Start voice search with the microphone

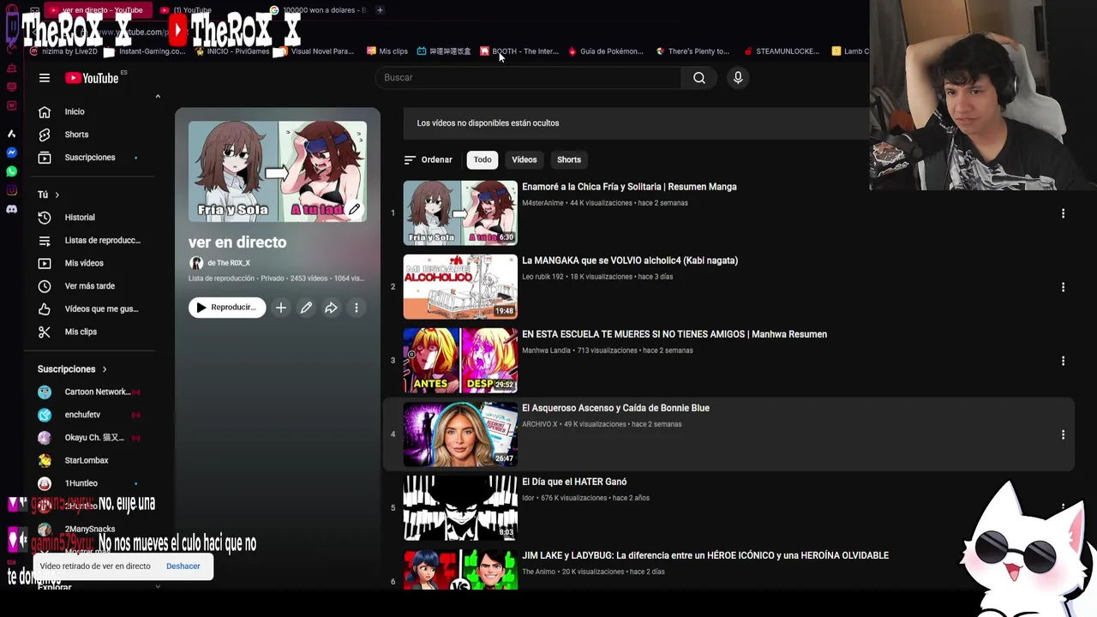tap(738, 78)
